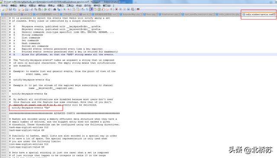This screenshot has height=158, width=277.
Task: Toggle word wrap in the toolbar
Action: pos(83,10)
